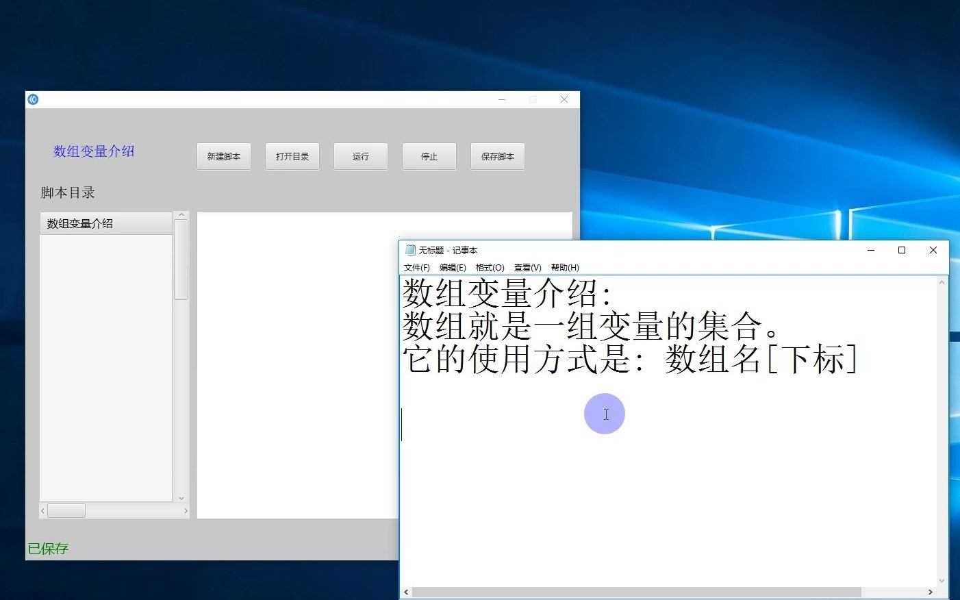960x600 pixels.
Task: Click the Notepad icon in the 记事本 title bar
Action: [x=409, y=250]
